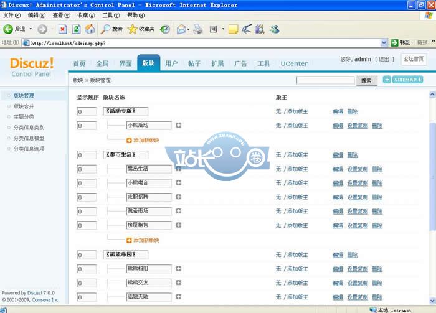The width and height of the screenshot is (436, 313).
Task: Select 分类信息模型 in the sidebar
Action: [29, 138]
